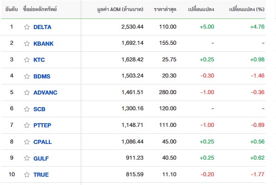The width and height of the screenshot is (276, 185).
Task: Mark SCB with its star icon
Action: [x=27, y=109]
